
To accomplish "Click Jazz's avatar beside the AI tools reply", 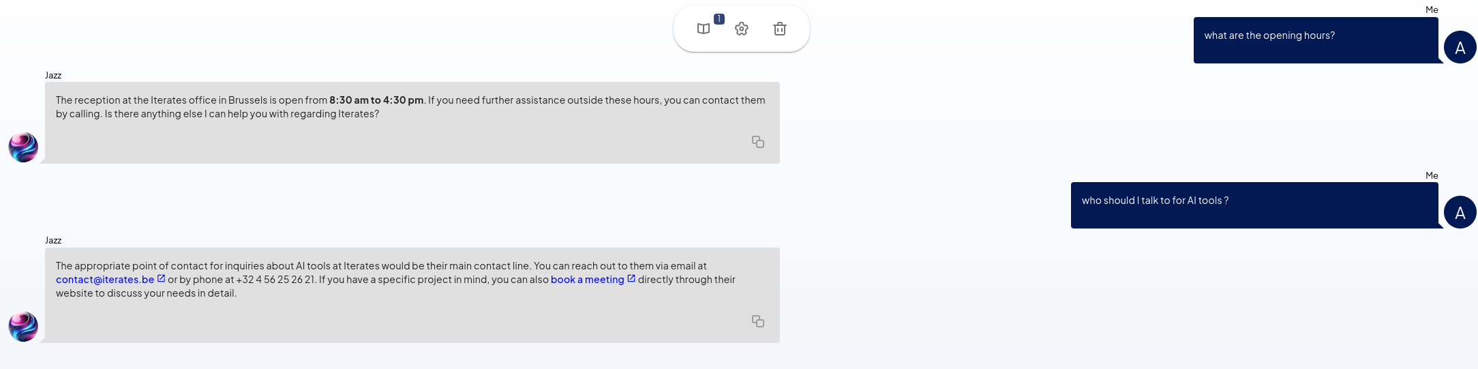I will click(23, 327).
